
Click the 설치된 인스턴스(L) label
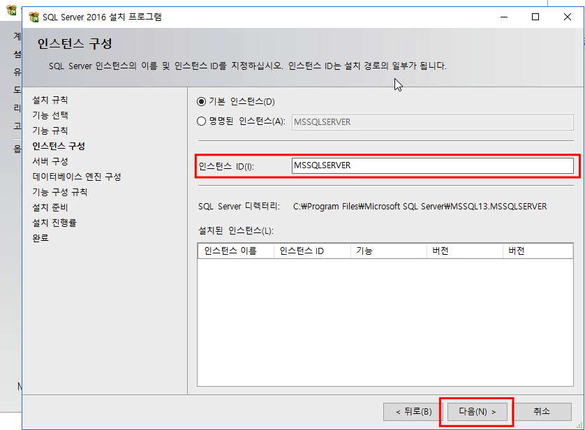tap(236, 231)
